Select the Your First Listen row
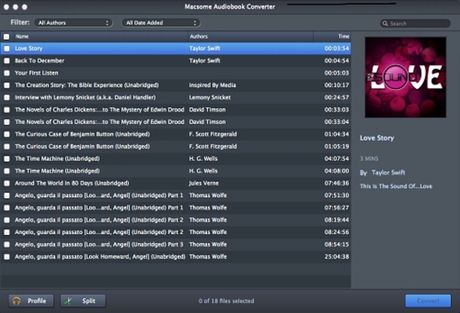The image size is (460, 313). pyautogui.click(x=175, y=73)
